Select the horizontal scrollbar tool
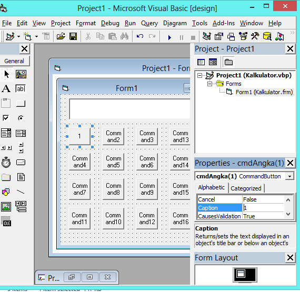Screen dimensions: 300x292 [6, 148]
